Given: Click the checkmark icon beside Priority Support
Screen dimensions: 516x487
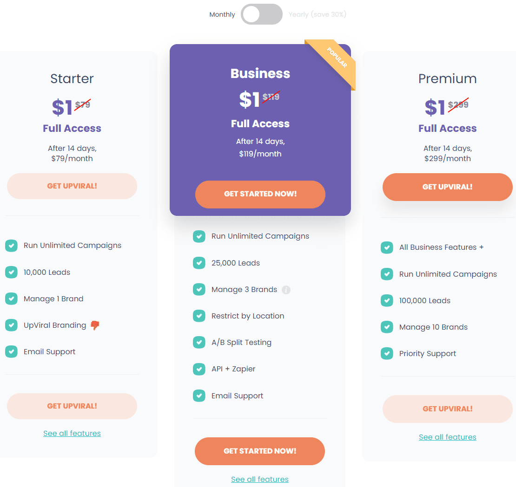Looking at the screenshot, I should click(387, 354).
